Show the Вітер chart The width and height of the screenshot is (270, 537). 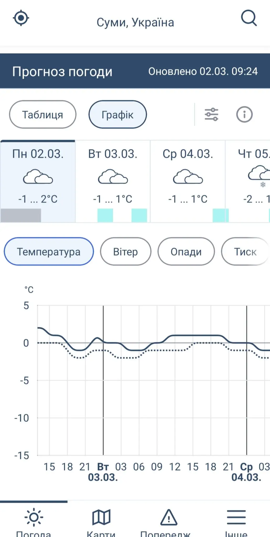(126, 251)
